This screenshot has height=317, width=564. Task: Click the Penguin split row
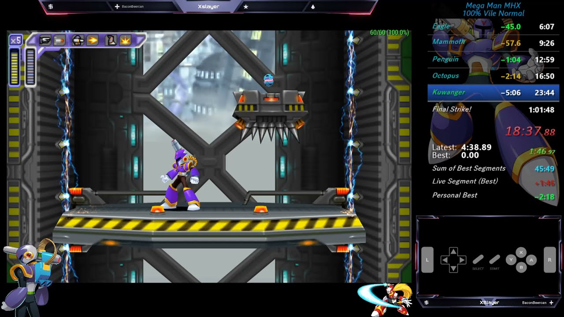(493, 59)
